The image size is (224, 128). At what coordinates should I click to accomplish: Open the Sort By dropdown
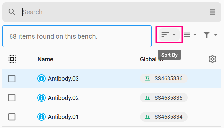[x=169, y=35]
